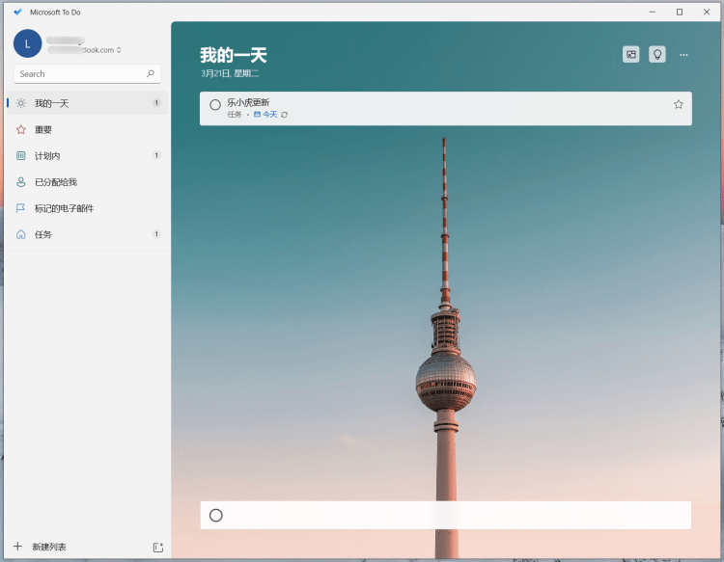Open the 乐小虎更新 task details
The width and height of the screenshot is (724, 562).
(x=446, y=108)
